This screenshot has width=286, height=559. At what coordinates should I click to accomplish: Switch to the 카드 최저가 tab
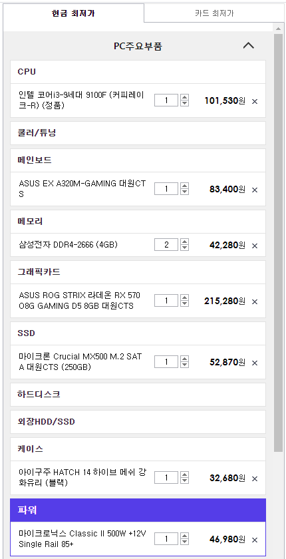pyautogui.click(x=214, y=13)
